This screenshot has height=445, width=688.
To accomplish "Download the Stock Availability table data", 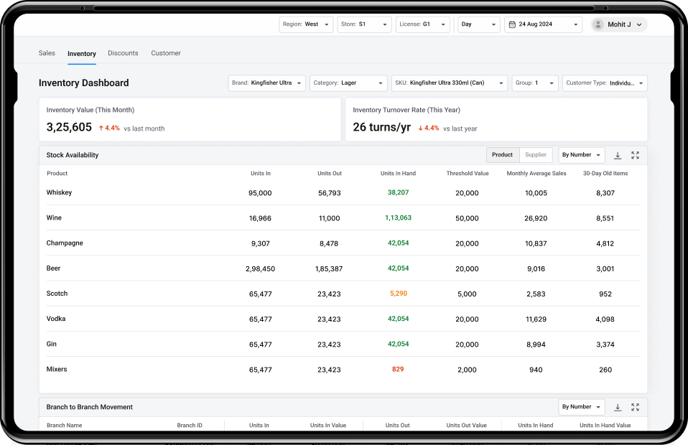I will [x=618, y=155].
